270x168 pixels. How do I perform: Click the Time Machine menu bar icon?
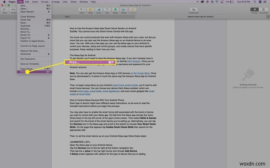[212, 2]
